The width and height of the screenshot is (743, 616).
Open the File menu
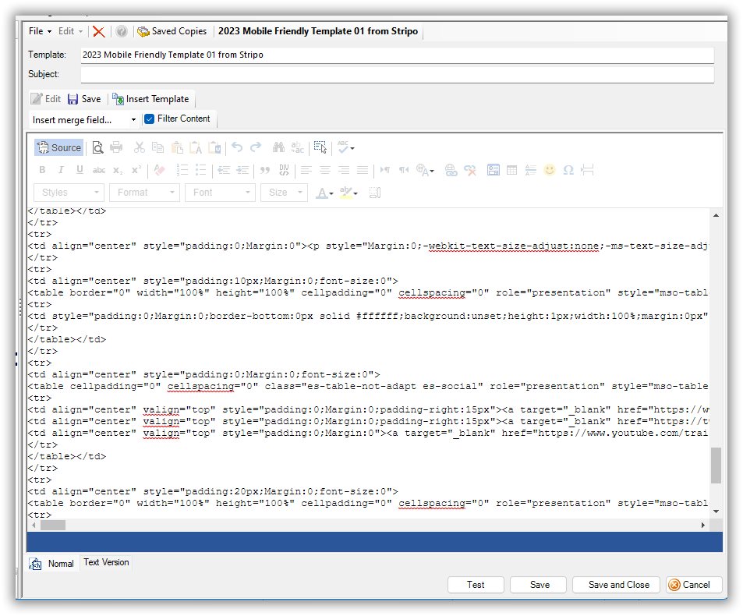click(40, 31)
